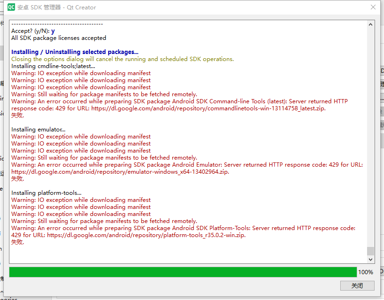Click the Android Emulator error warning line
This screenshot has height=300, width=384.
[x=187, y=168]
